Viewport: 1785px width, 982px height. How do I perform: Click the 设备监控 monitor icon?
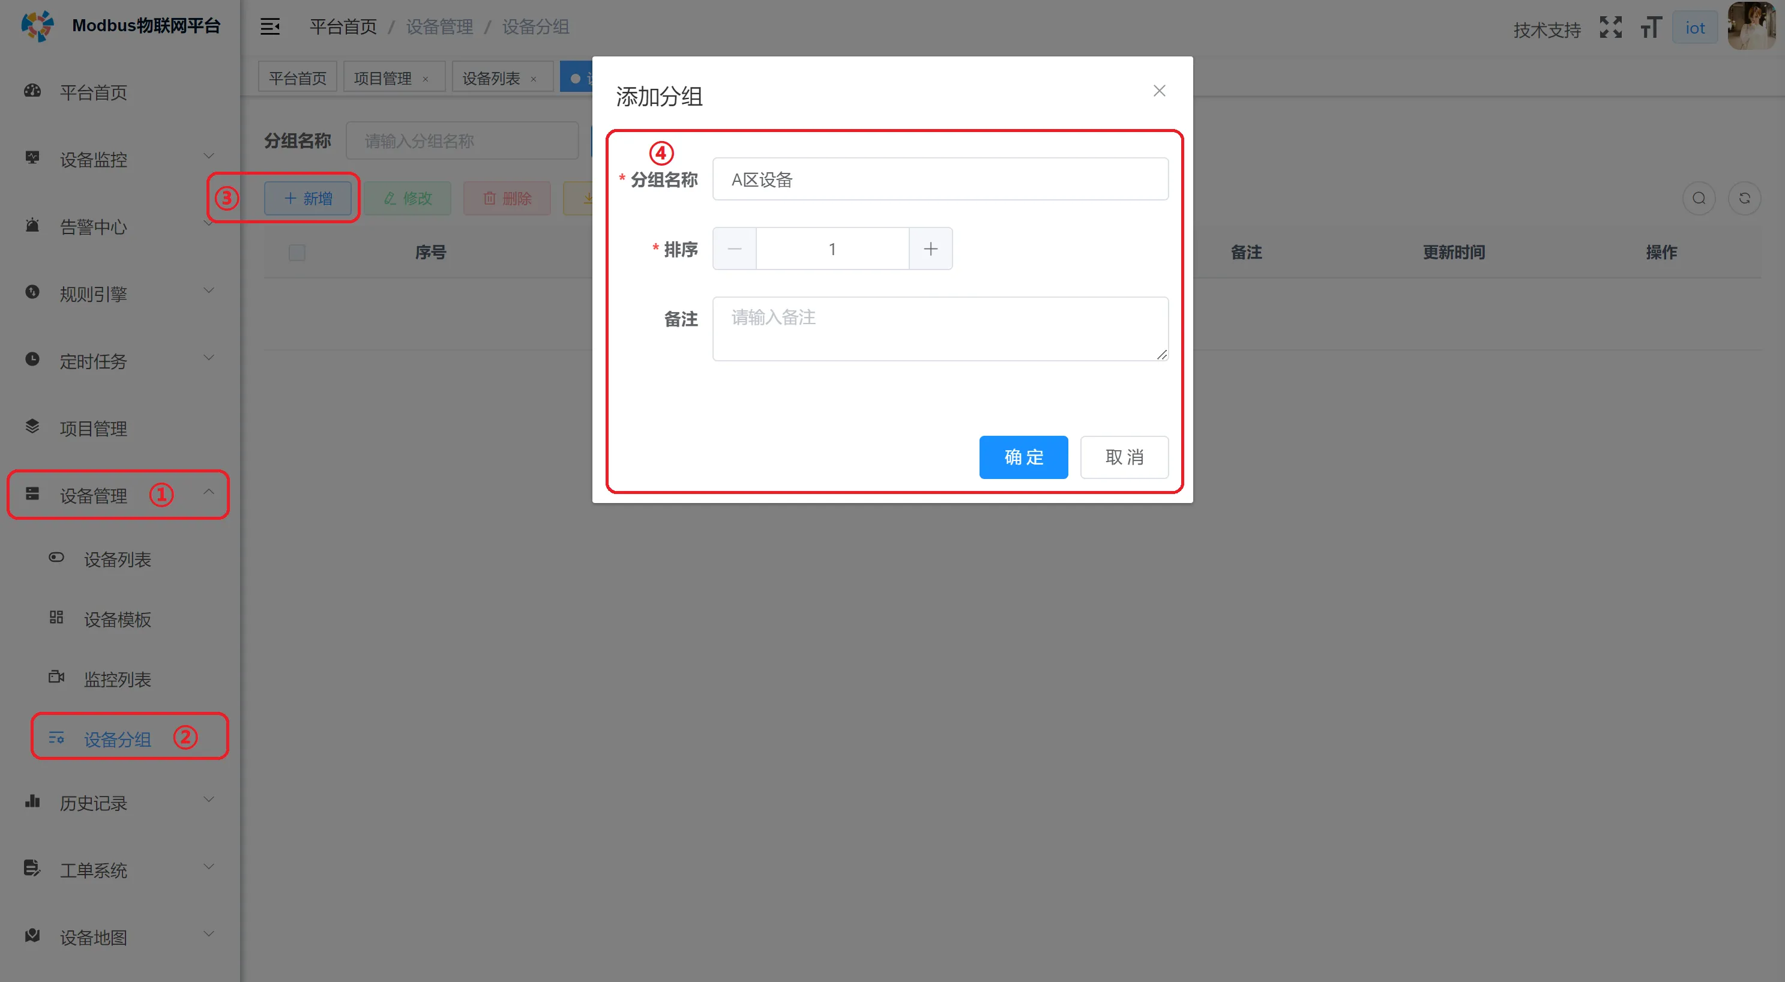click(x=32, y=158)
